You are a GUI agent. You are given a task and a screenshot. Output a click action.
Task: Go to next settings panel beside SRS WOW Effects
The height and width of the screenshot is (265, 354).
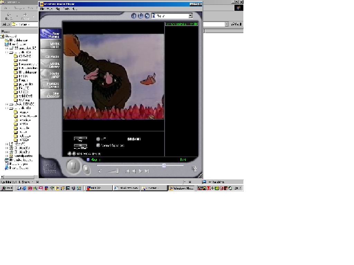pyautogui.click(x=74, y=154)
